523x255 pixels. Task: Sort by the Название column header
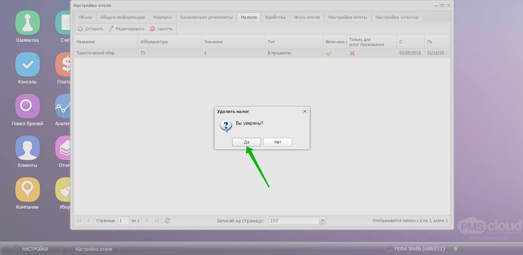click(106, 42)
